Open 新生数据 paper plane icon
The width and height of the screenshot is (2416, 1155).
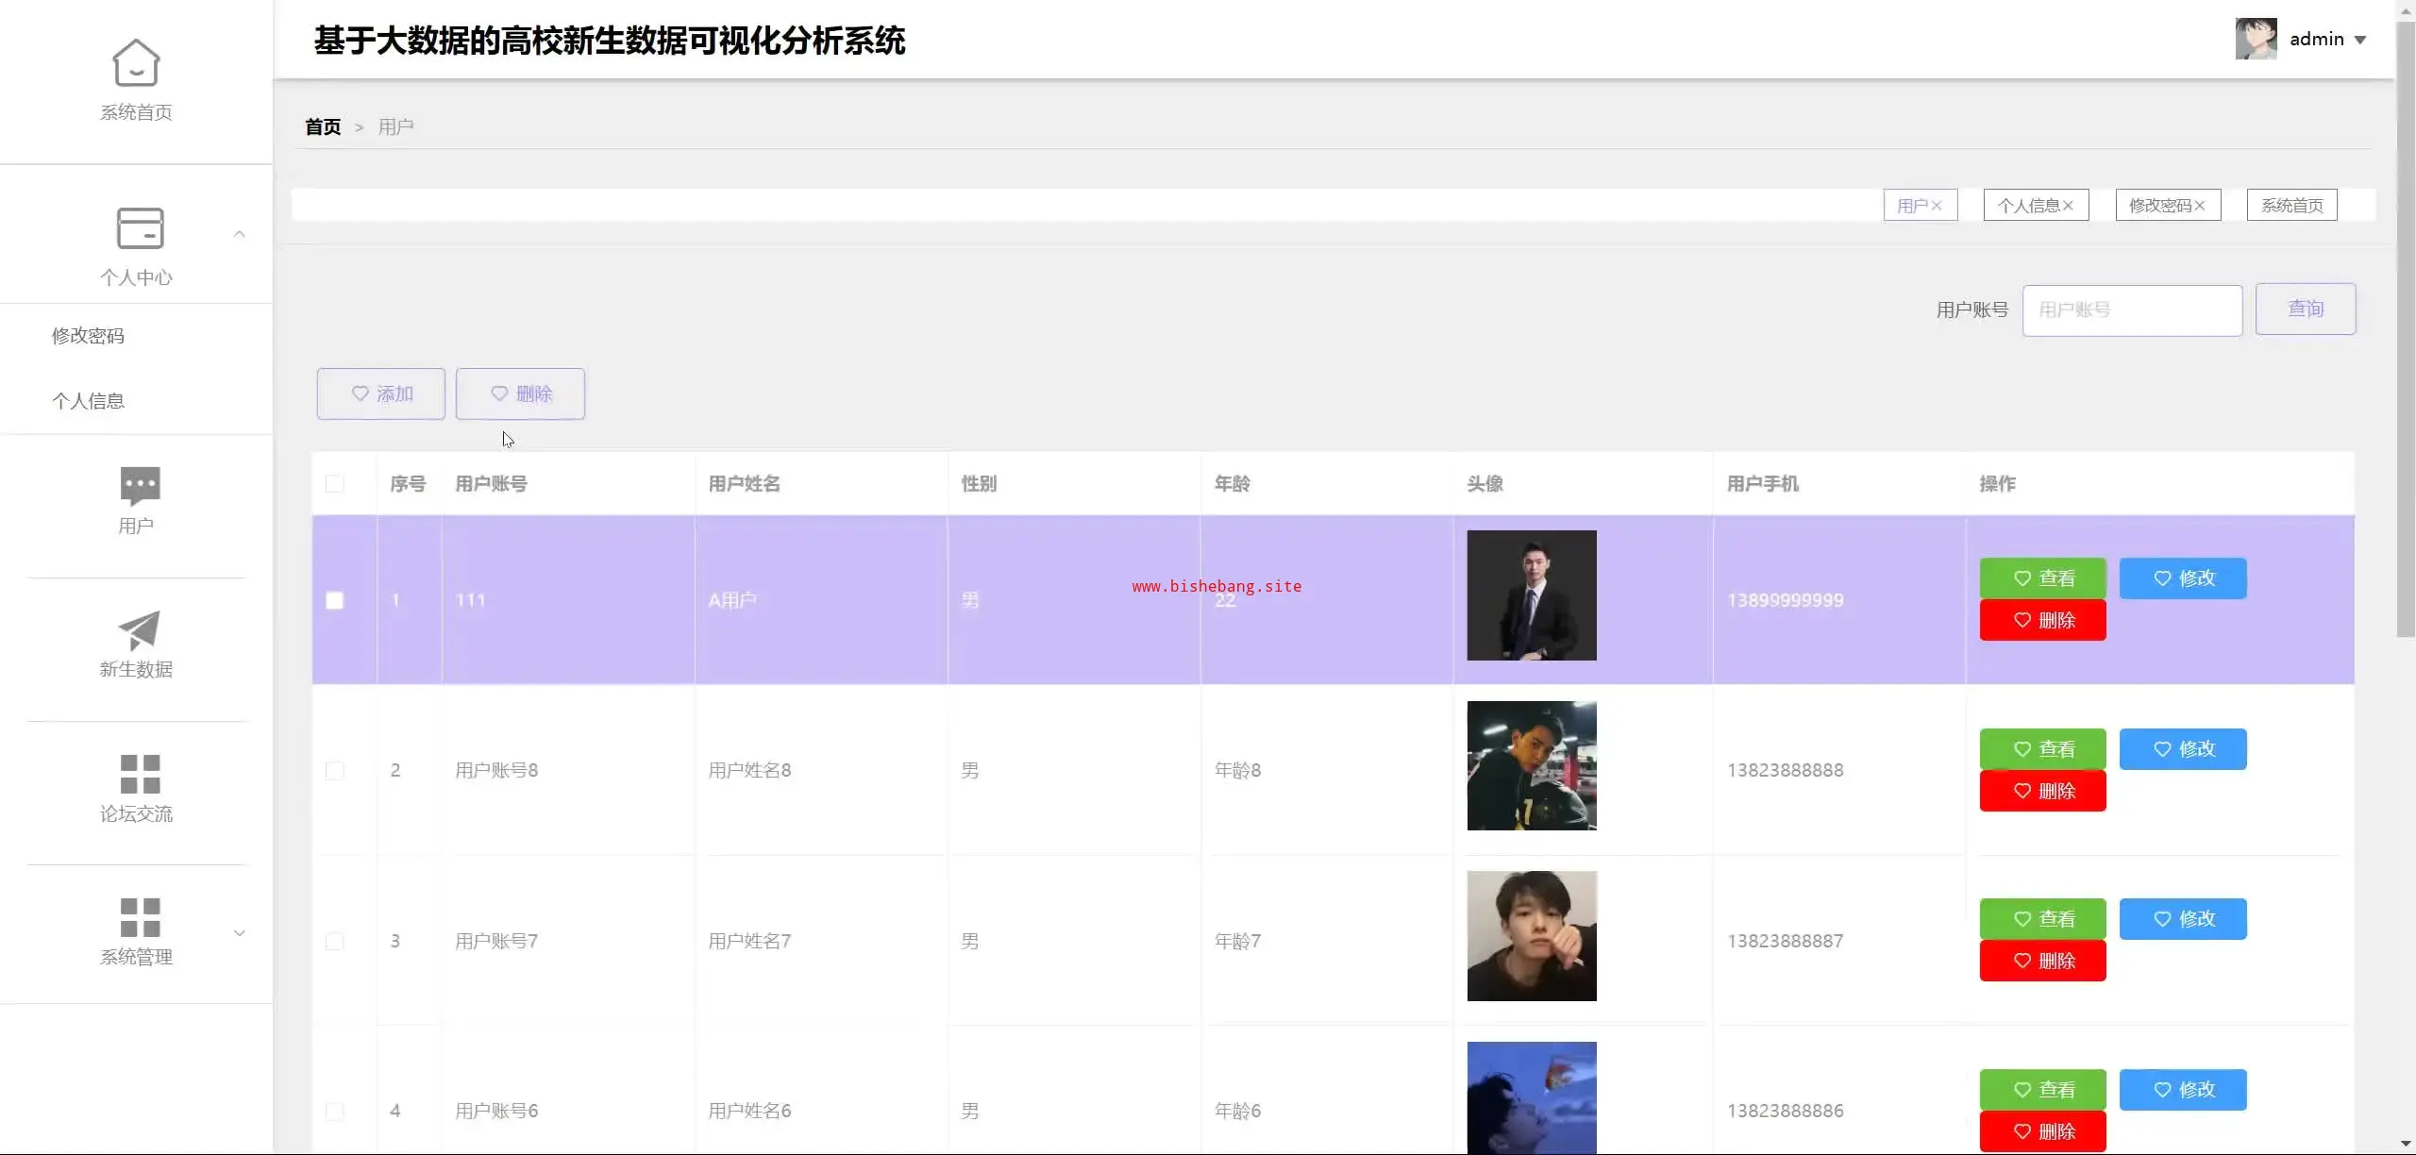coord(140,629)
